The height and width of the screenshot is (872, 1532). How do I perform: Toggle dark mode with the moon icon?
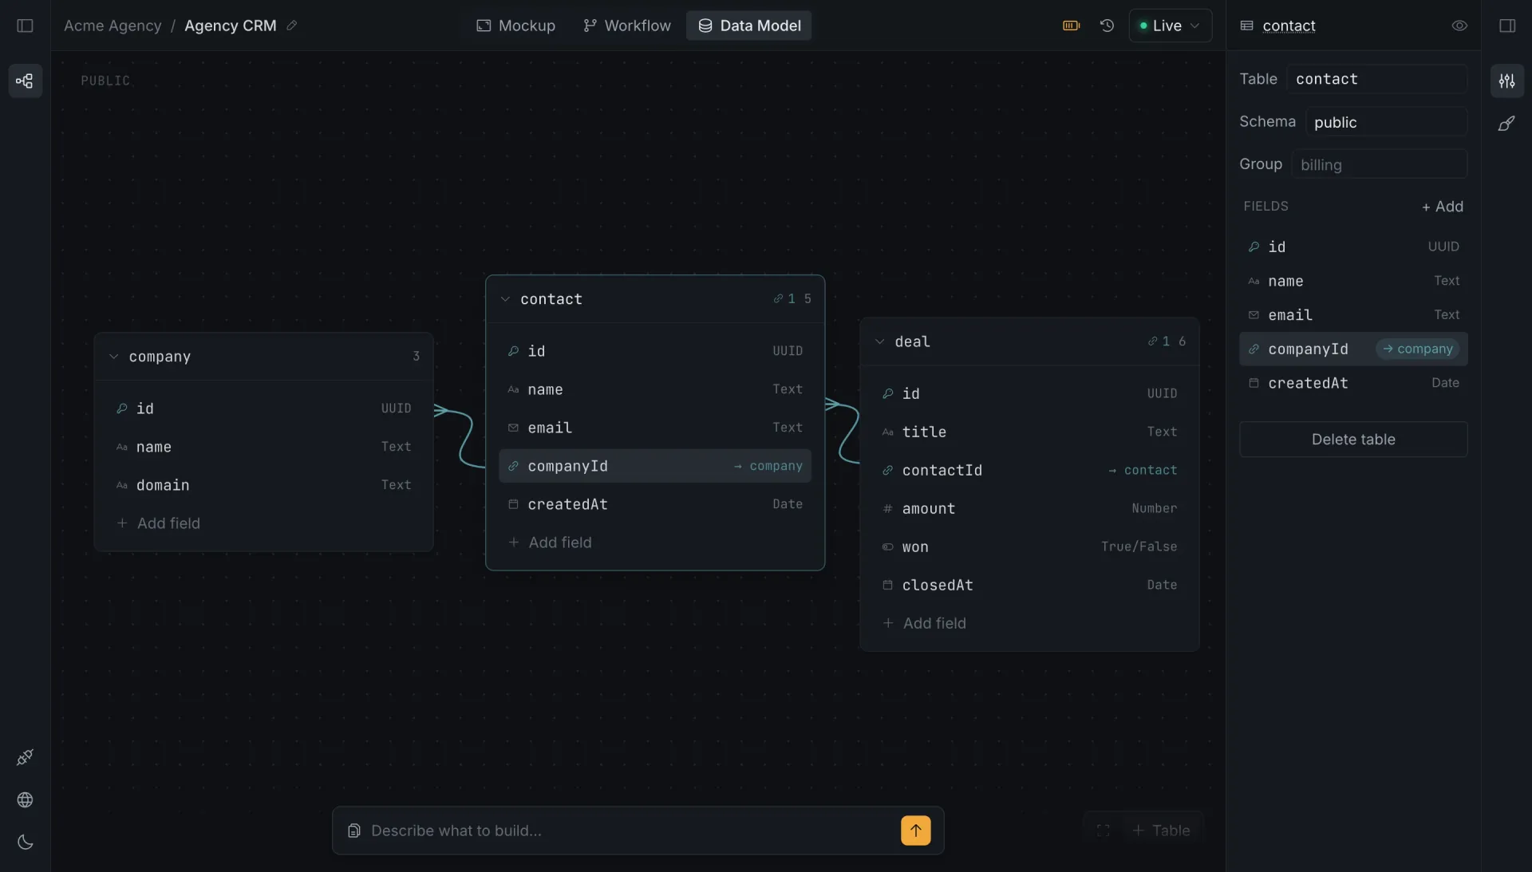pyautogui.click(x=25, y=842)
